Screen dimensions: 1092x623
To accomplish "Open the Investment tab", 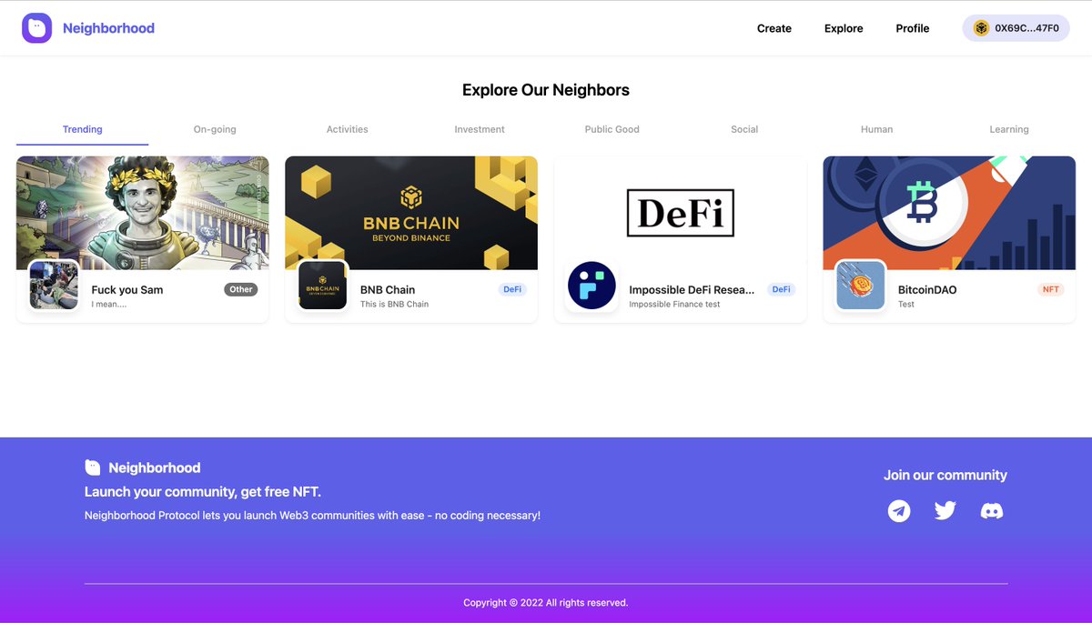I will pyautogui.click(x=480, y=129).
